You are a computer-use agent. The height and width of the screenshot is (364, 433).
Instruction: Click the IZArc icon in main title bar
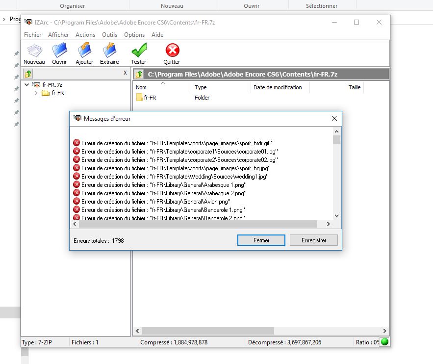[x=28, y=22]
